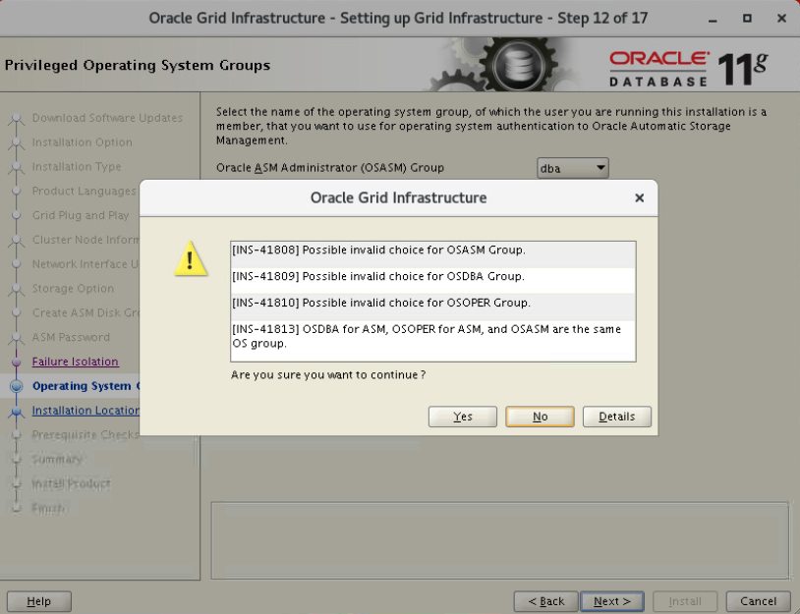Click the Finish step

pos(48,508)
